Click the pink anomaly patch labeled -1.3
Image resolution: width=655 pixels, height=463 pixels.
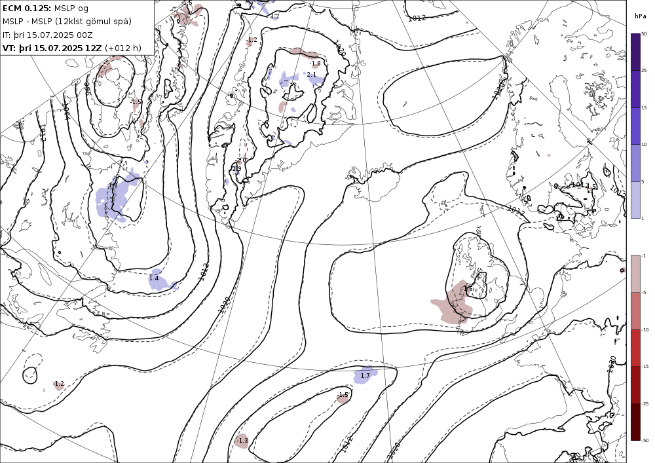(242, 441)
